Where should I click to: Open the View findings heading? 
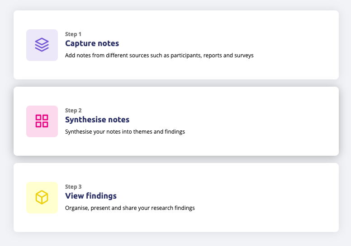click(x=91, y=196)
